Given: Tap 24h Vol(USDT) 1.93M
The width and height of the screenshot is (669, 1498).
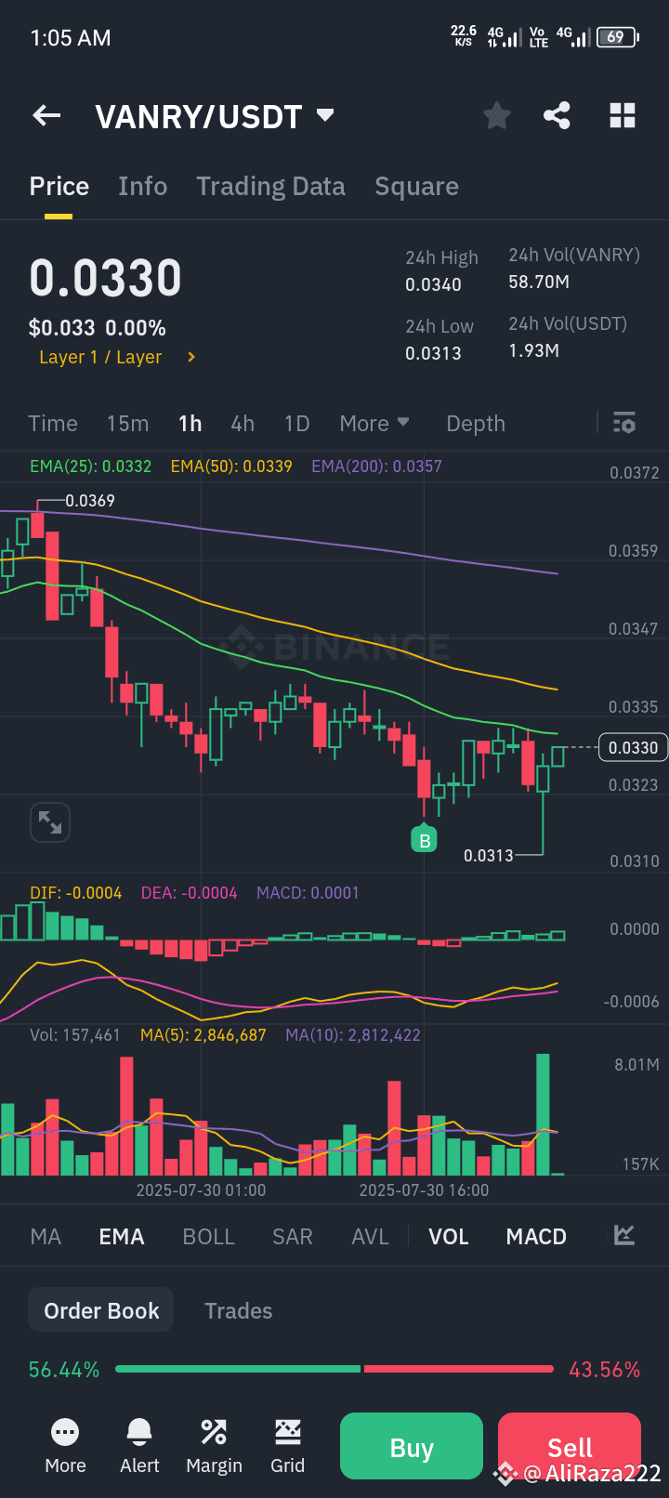Looking at the screenshot, I should click(533, 350).
